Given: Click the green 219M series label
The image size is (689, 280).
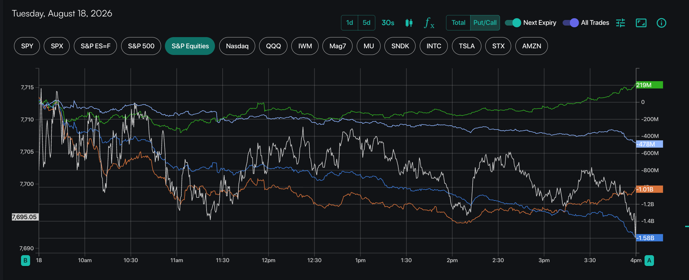Looking at the screenshot, I should [649, 85].
